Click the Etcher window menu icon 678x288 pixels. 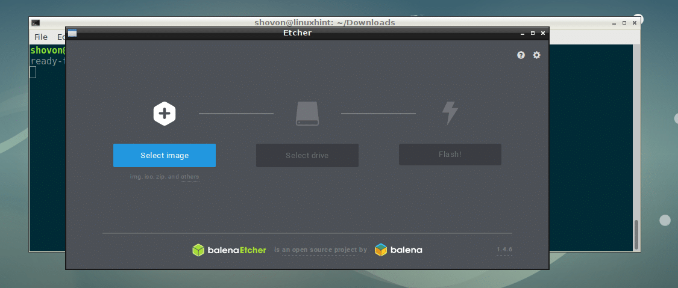(x=72, y=32)
